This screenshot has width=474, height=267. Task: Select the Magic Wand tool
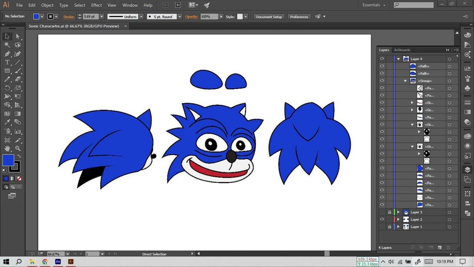[7, 45]
